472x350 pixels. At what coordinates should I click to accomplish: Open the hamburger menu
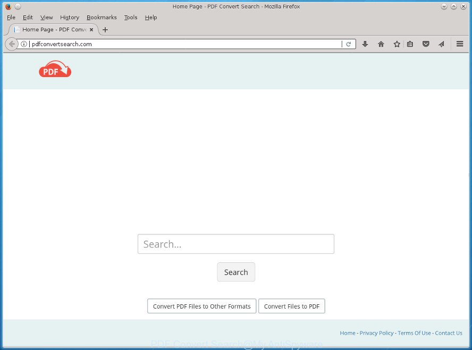point(460,44)
